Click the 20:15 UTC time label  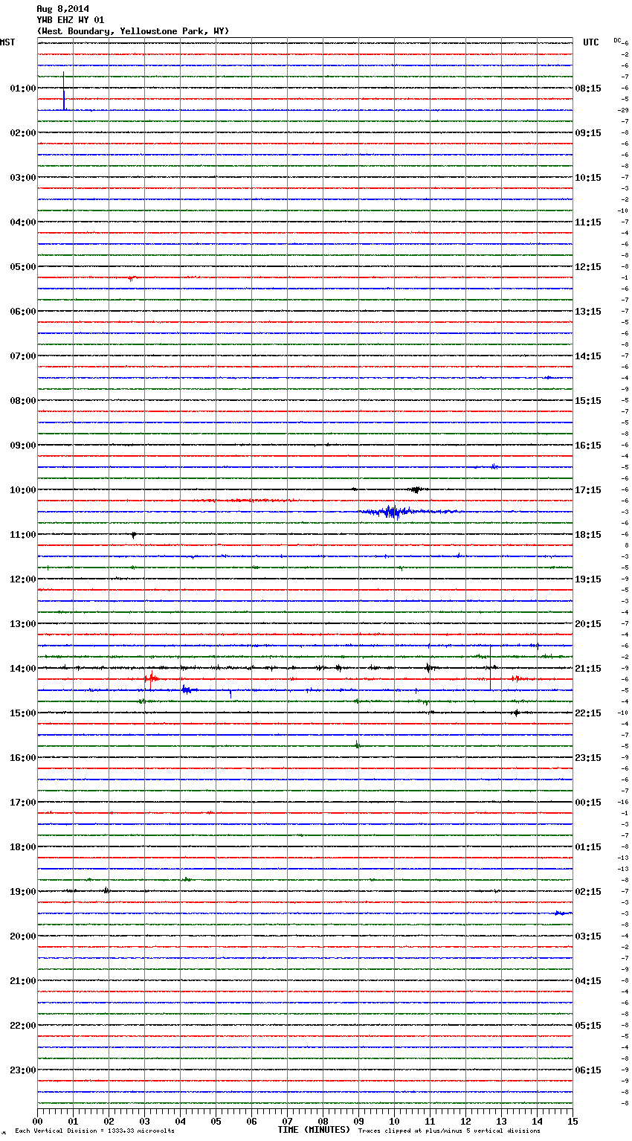point(588,624)
